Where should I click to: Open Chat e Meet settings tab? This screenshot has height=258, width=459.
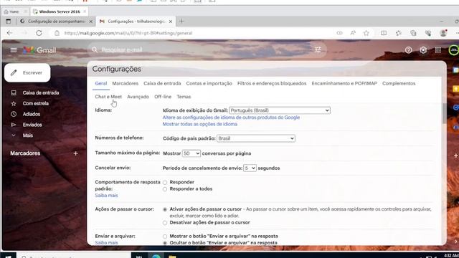point(108,97)
